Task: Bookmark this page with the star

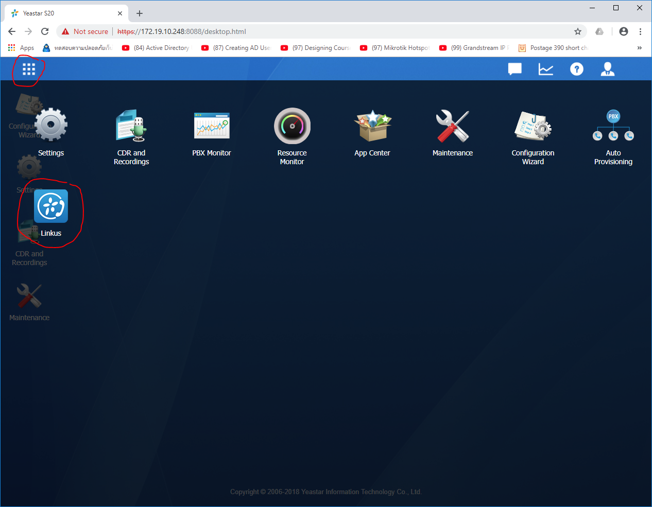Action: 578,31
